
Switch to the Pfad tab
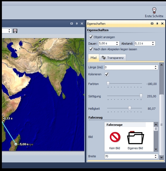93,58
